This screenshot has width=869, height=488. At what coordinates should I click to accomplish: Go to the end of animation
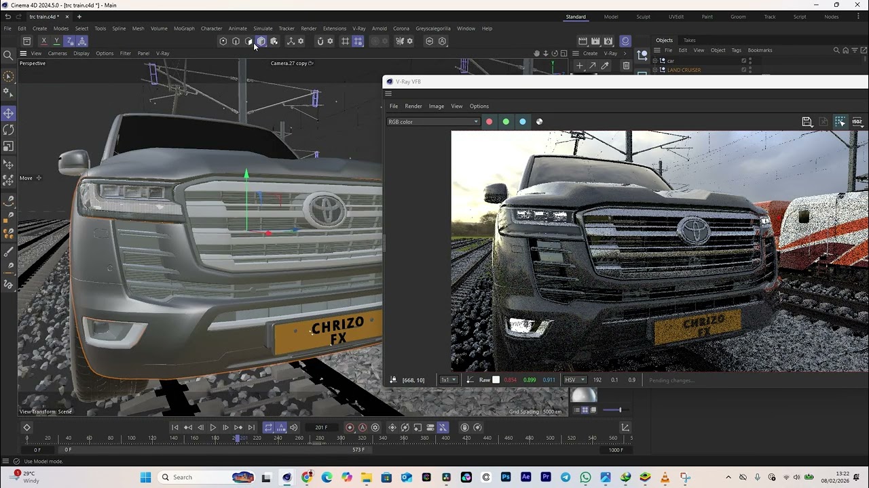click(x=251, y=428)
